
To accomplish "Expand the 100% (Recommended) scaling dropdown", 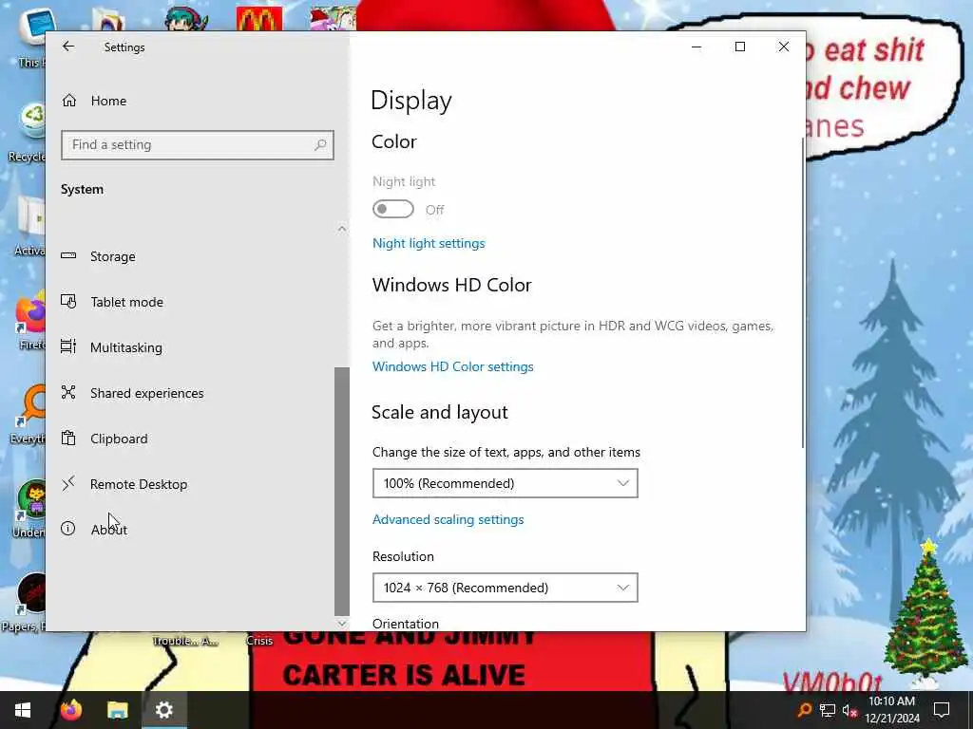I will 506,483.
